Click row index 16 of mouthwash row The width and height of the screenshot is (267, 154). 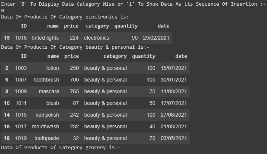(7, 126)
